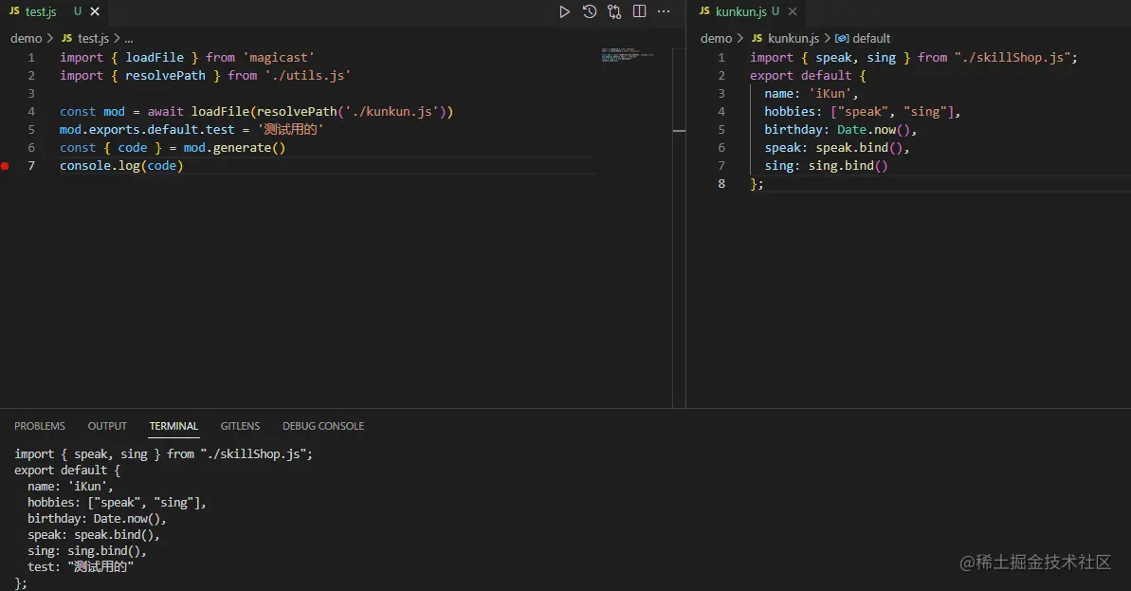Click demo breadcrumb in test.js editor
The width and height of the screenshot is (1131, 591).
click(x=26, y=38)
